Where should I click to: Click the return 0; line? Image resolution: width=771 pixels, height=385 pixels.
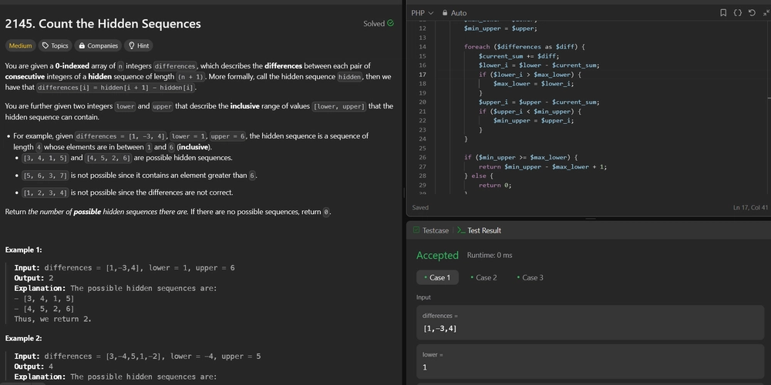[x=495, y=185]
